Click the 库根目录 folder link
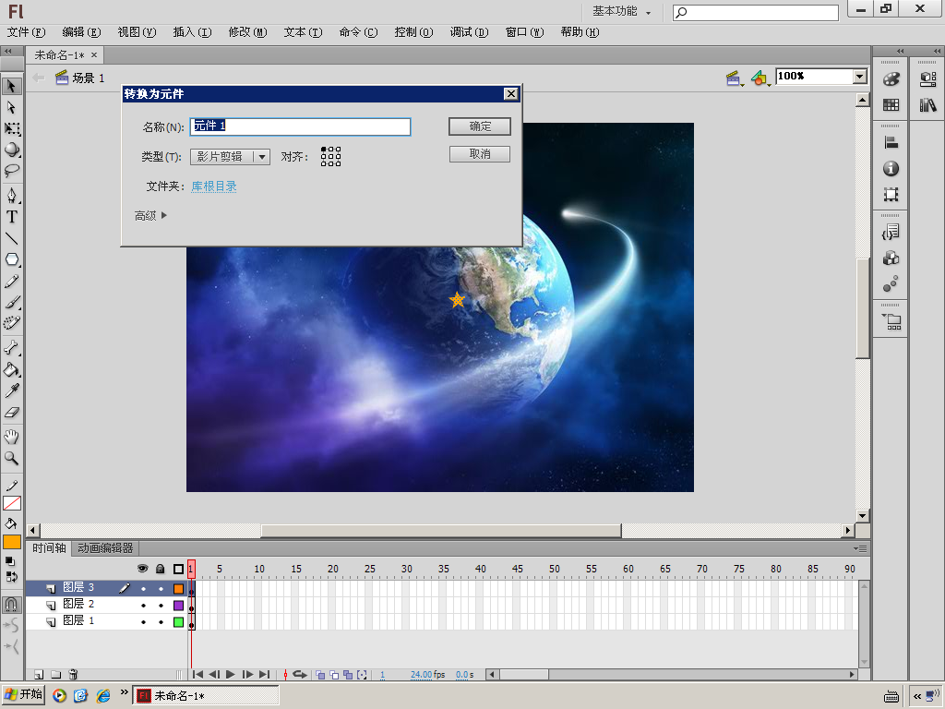The height and width of the screenshot is (709, 945). point(214,186)
